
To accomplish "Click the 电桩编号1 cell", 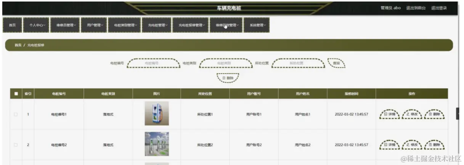I will (59, 114).
